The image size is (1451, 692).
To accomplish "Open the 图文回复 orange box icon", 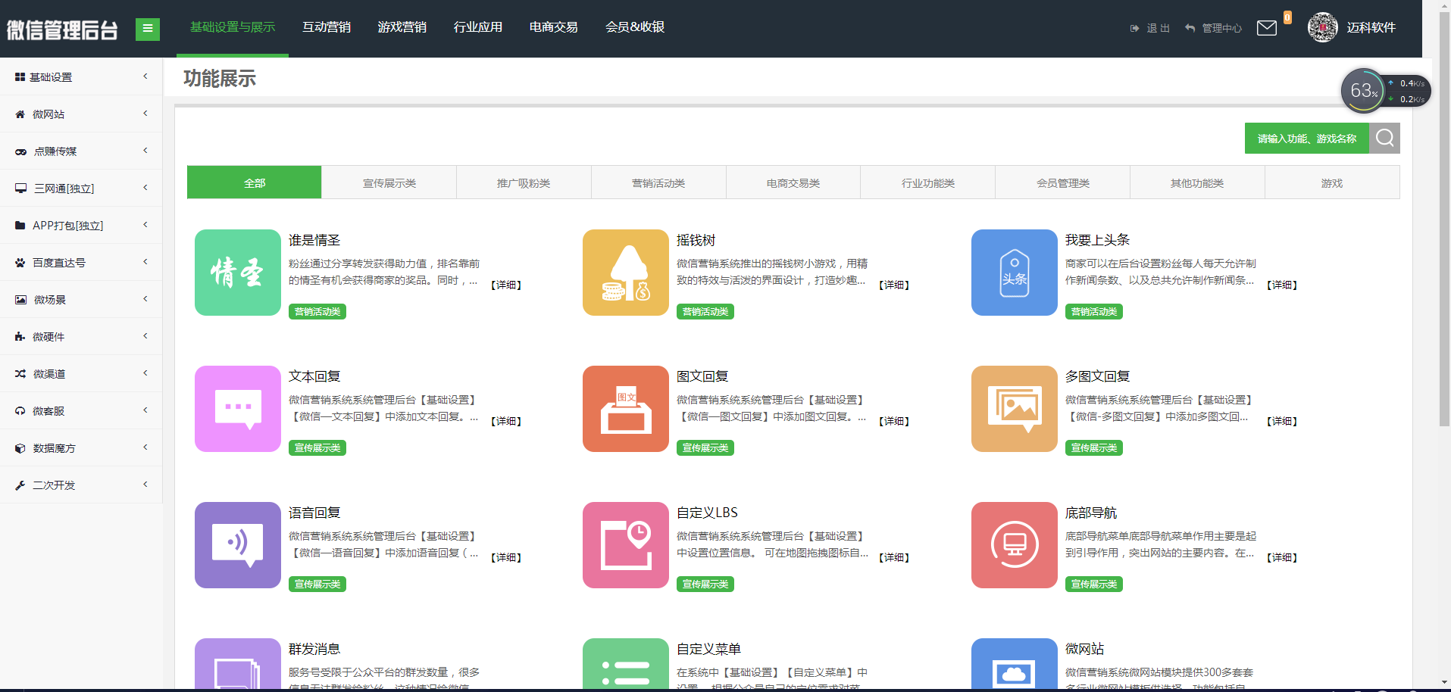I will [x=626, y=409].
